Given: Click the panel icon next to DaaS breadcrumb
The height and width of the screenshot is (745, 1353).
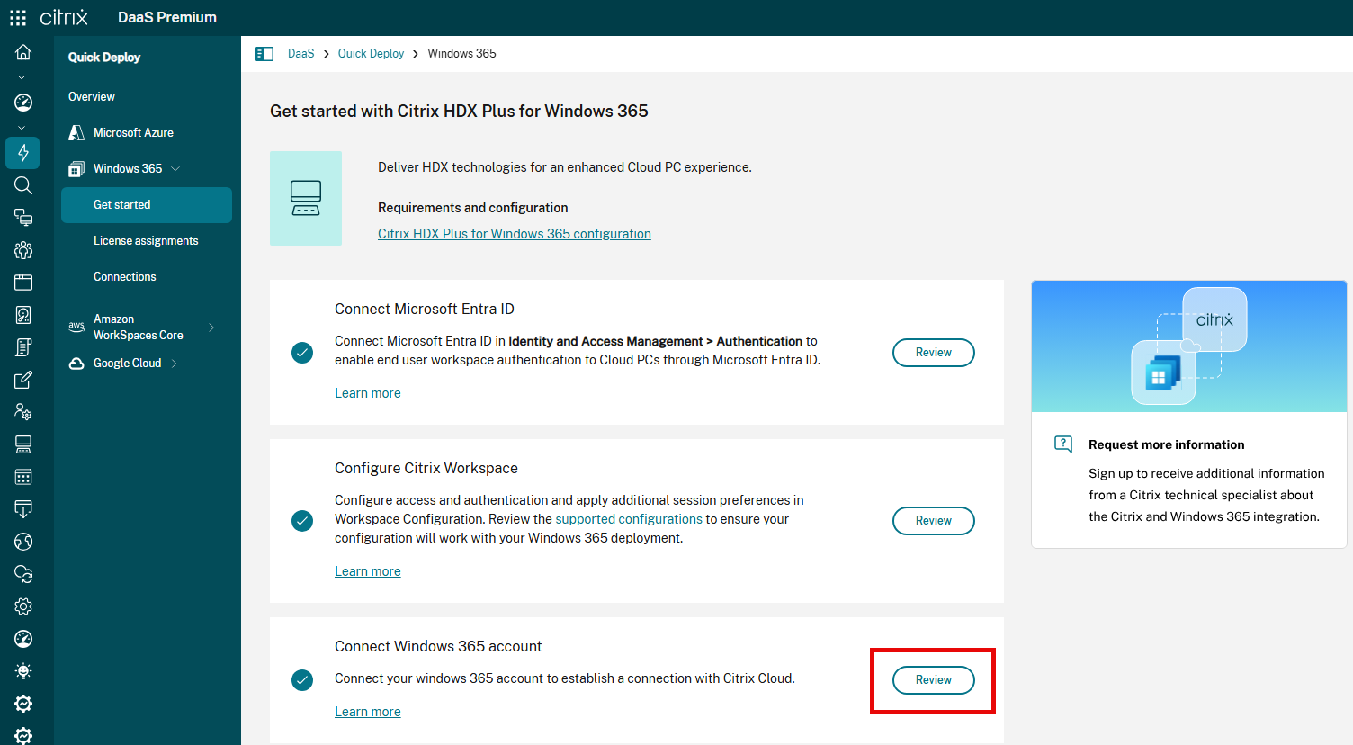Looking at the screenshot, I should point(264,53).
